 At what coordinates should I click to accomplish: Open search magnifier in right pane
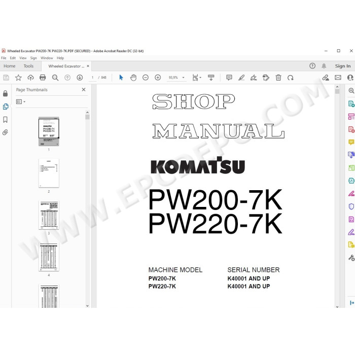click(351, 91)
